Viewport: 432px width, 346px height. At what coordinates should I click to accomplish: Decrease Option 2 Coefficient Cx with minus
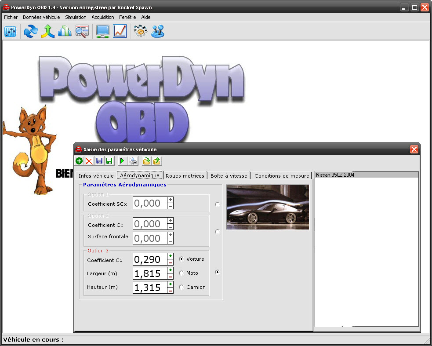[x=171, y=227]
